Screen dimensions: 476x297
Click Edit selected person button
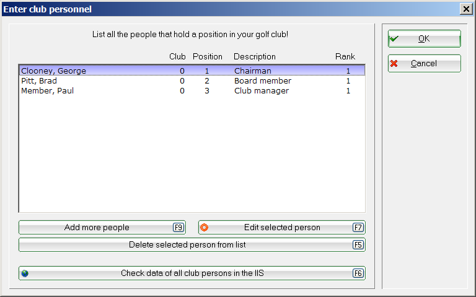[x=282, y=227]
